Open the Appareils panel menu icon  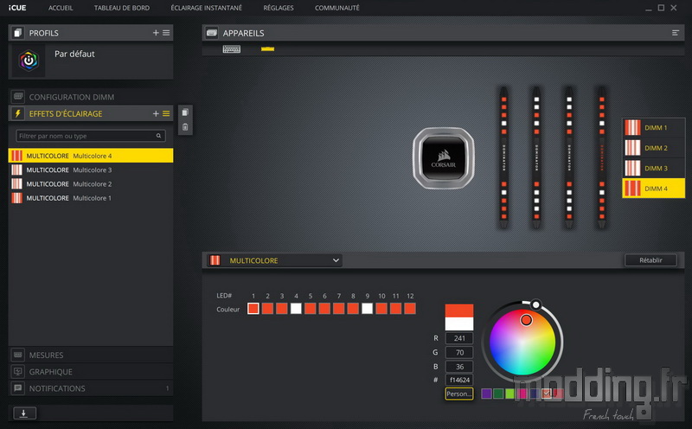tap(676, 33)
